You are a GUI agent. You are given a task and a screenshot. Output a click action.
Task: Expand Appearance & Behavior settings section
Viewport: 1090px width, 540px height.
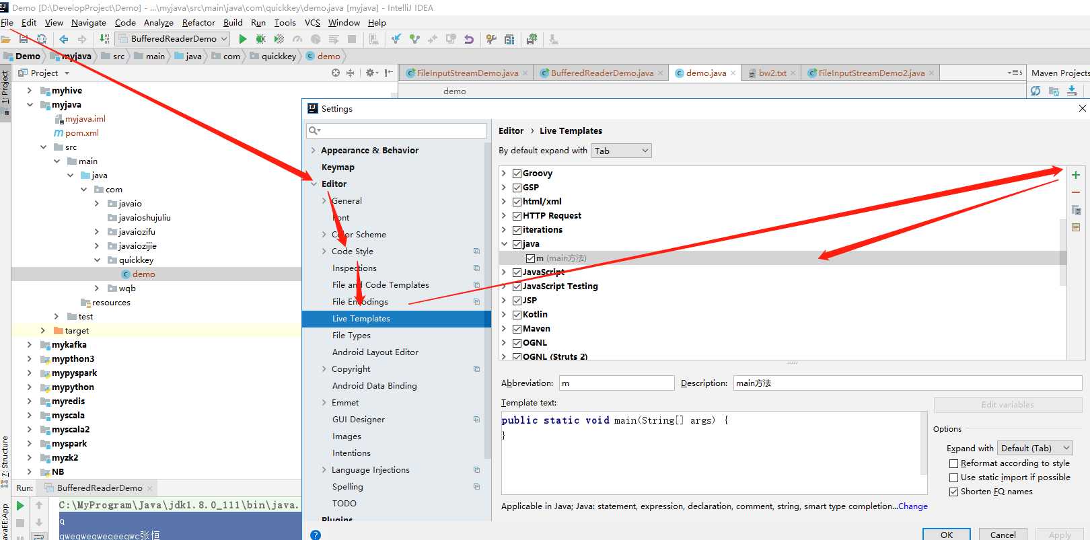click(314, 151)
